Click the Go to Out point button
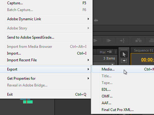 point(122,40)
